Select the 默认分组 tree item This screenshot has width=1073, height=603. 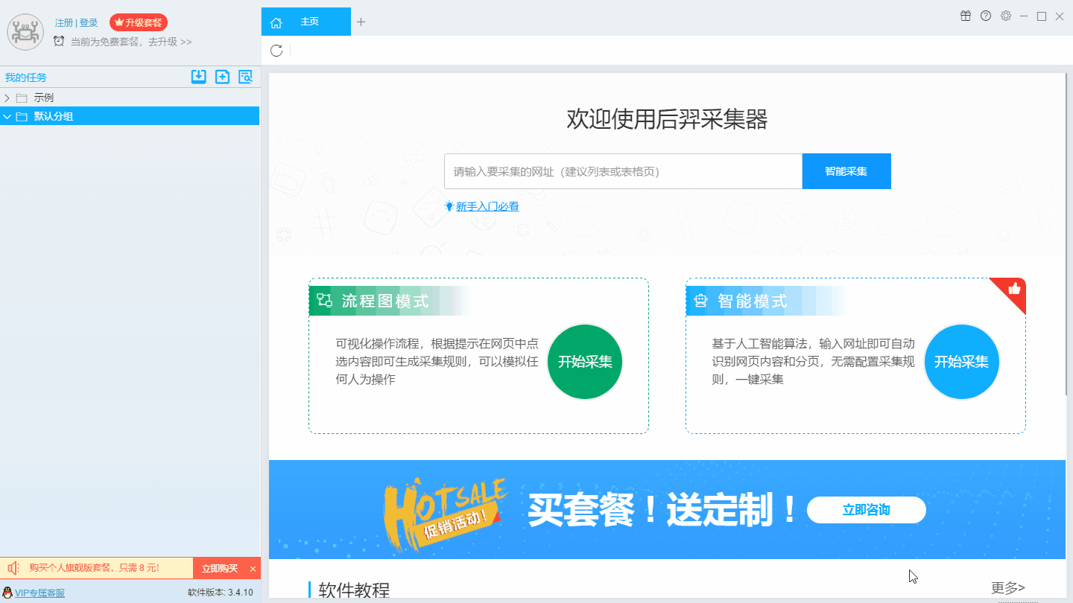(130, 116)
